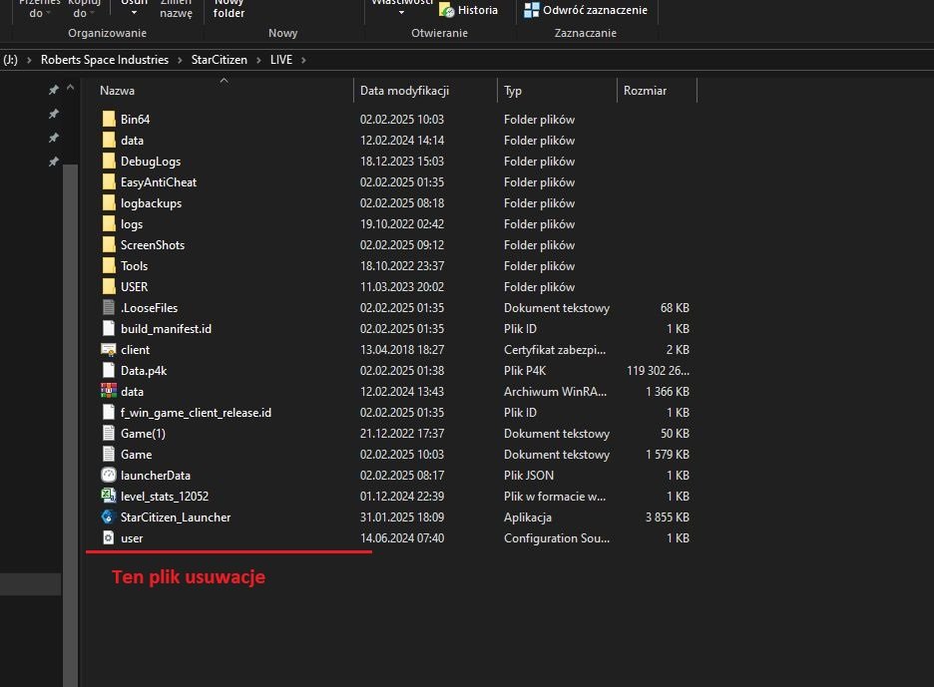
Task: Select the WinRAR data archive icon
Action: 109,391
